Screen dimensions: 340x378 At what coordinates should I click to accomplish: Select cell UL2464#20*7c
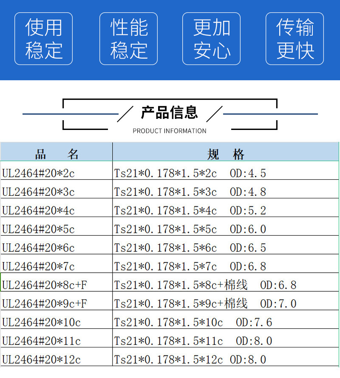tap(57, 263)
